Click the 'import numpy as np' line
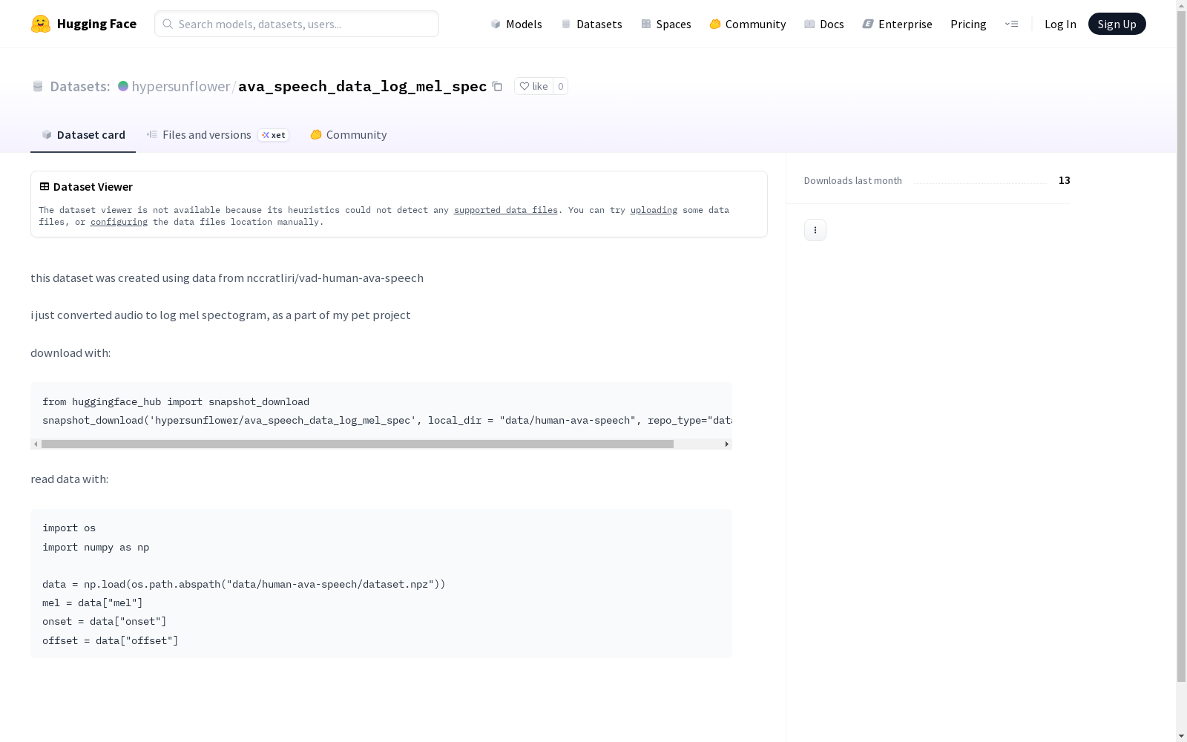The width and height of the screenshot is (1187, 742). [96, 547]
